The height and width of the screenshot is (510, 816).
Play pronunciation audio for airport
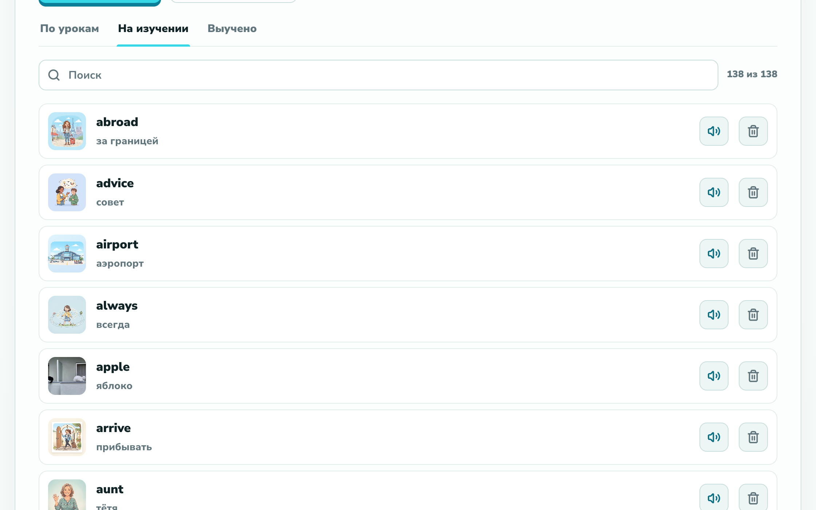point(714,254)
